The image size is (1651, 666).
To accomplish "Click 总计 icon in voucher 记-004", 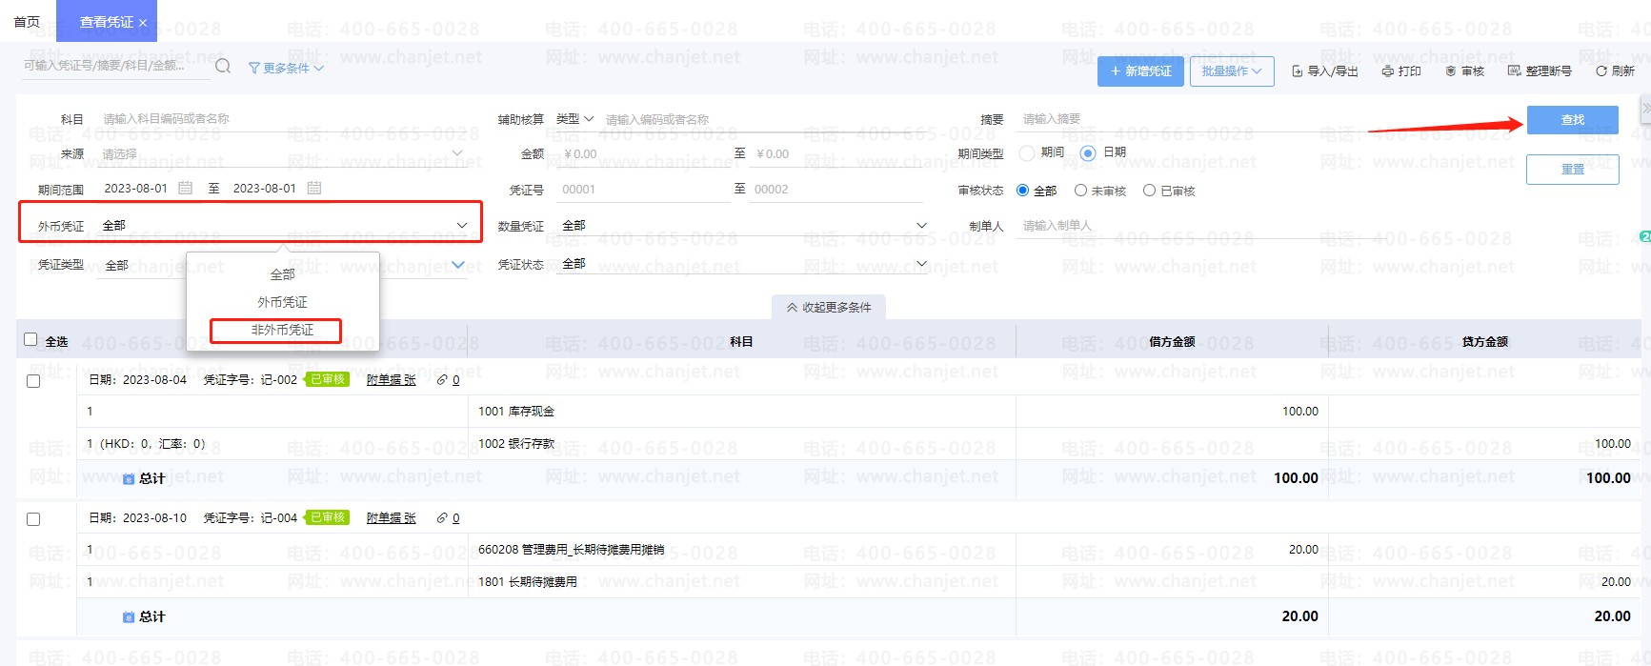I will tap(129, 617).
